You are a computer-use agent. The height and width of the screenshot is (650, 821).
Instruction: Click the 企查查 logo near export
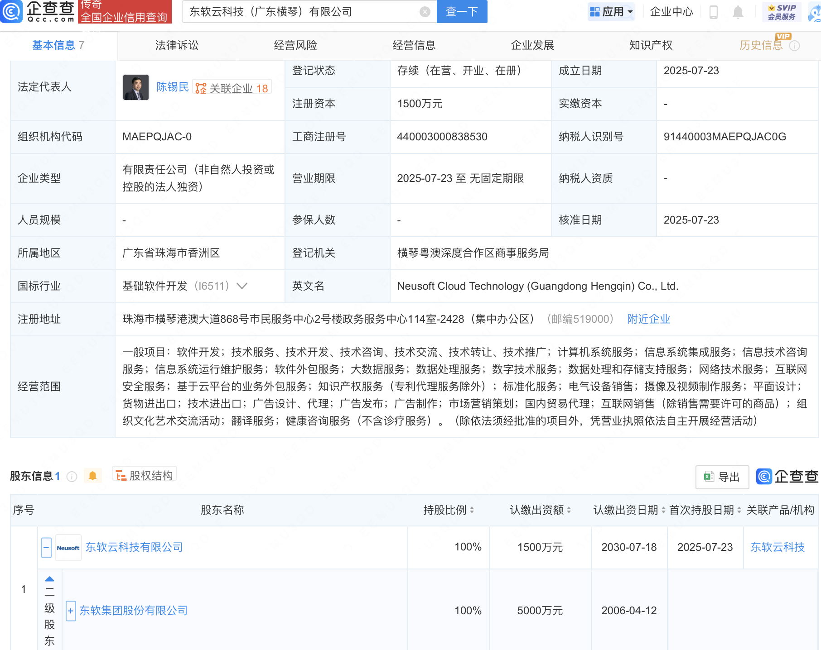787,476
